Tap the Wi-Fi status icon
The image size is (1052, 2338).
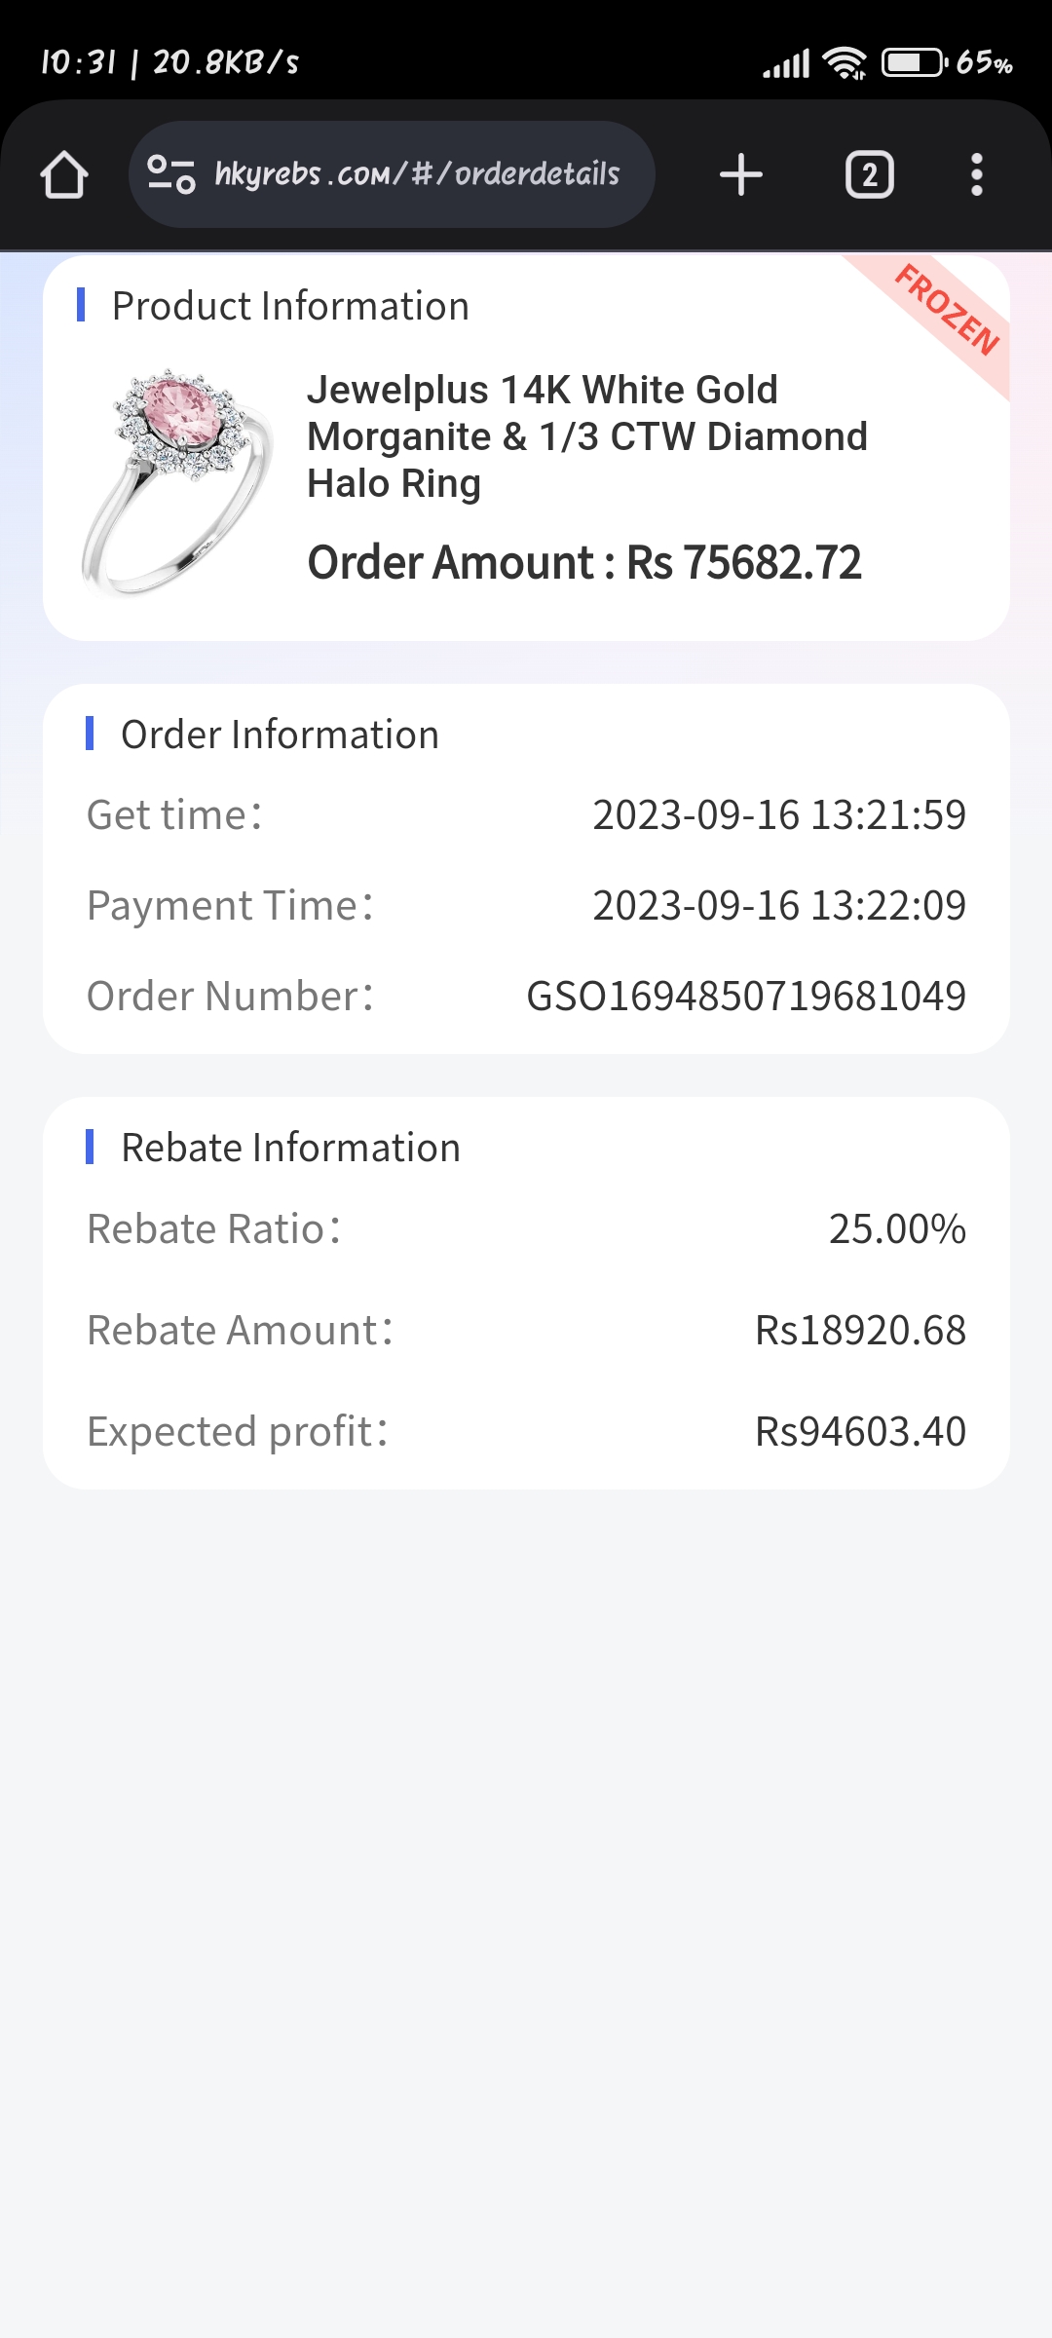[x=844, y=63]
